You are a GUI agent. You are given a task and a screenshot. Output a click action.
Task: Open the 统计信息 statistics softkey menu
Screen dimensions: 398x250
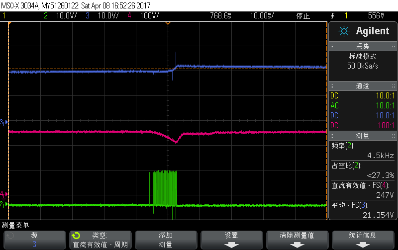(363, 240)
